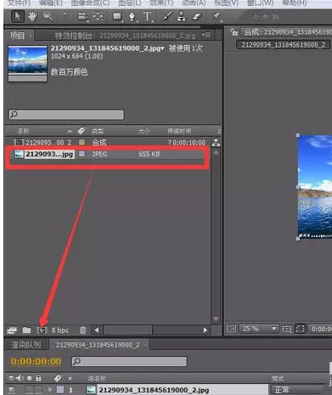332x395 pixels.
Task: Open the 正常 blend mode dropdown for layer 1
Action: pos(299,390)
